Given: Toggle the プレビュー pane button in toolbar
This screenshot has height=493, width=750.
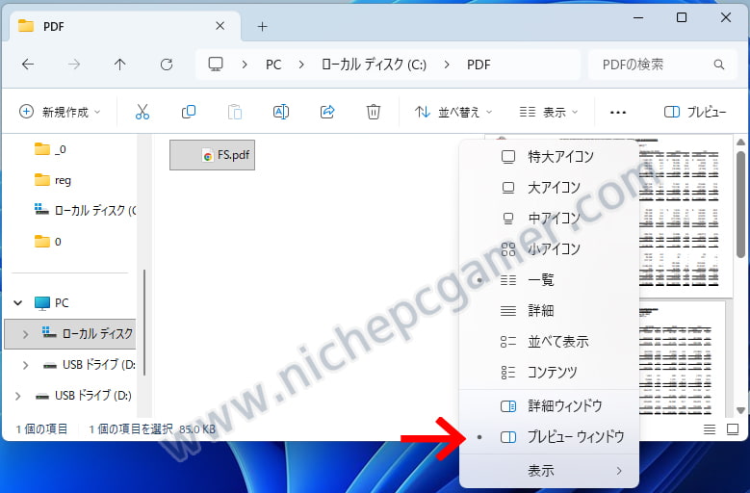Looking at the screenshot, I should [x=694, y=112].
